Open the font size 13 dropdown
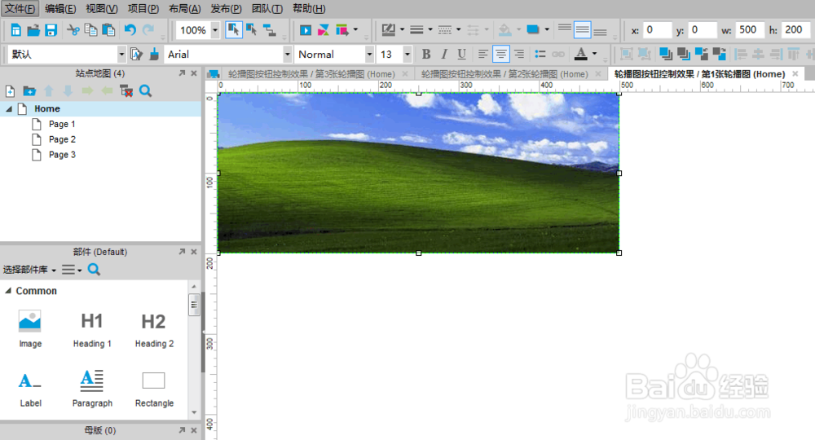This screenshot has height=440, width=815. (407, 54)
